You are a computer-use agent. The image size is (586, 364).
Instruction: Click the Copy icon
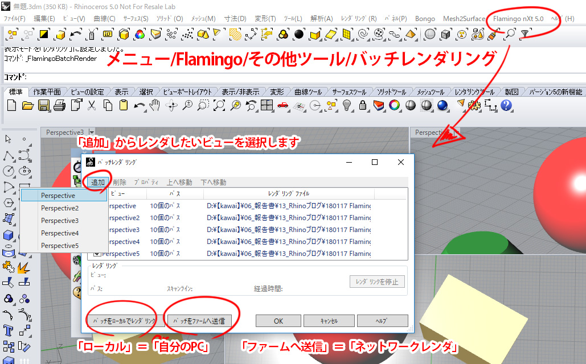108,106
